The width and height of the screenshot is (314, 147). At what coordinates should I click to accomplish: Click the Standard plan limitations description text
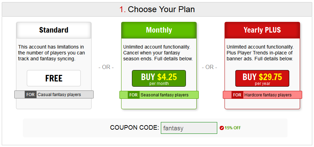(51, 53)
